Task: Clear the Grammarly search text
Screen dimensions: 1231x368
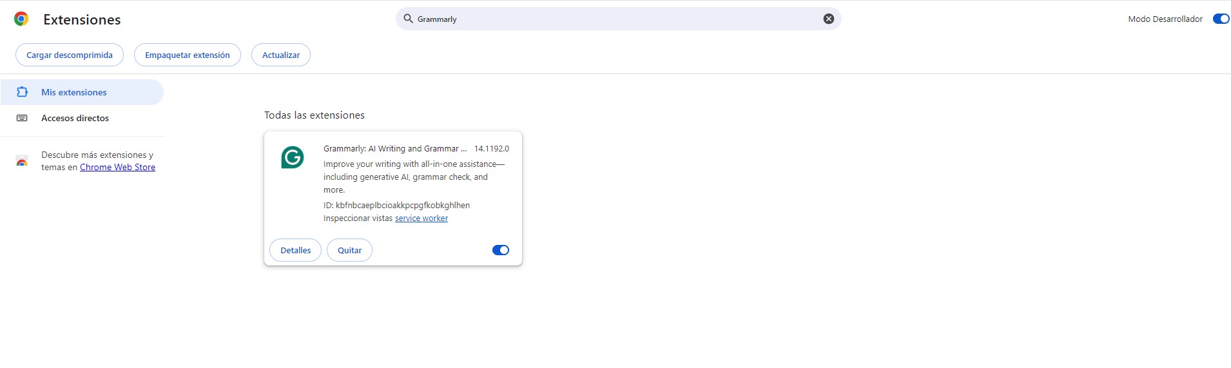Action: pos(829,19)
